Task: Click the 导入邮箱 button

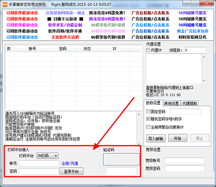Action: [156, 139]
